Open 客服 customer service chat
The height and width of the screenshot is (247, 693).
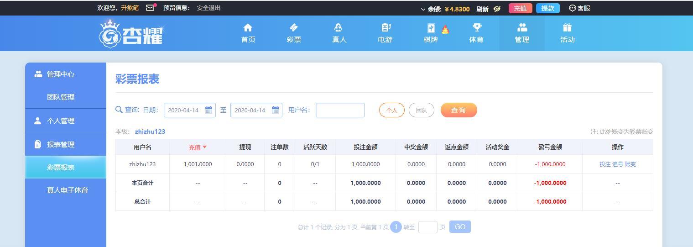coord(579,8)
